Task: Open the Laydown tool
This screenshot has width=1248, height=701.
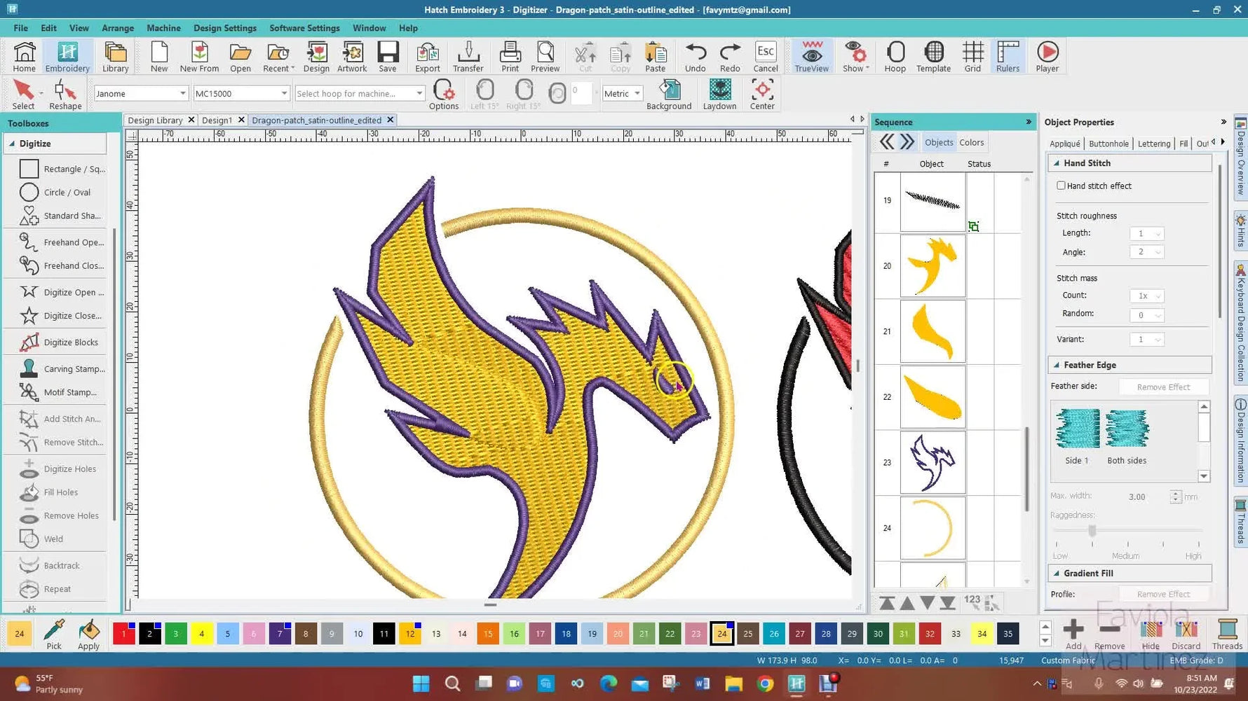Action: coord(719,92)
